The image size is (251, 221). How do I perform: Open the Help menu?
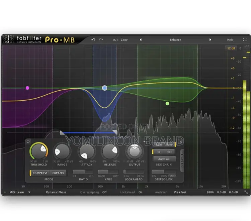click(230, 40)
